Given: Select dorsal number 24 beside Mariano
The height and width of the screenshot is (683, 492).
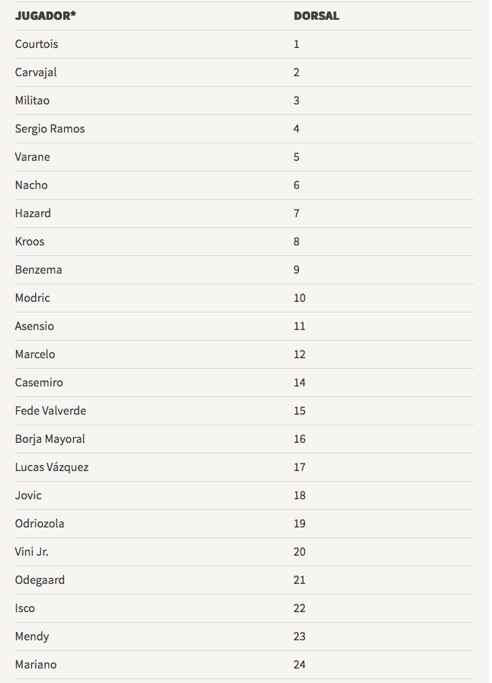Looking at the screenshot, I should point(299,665).
